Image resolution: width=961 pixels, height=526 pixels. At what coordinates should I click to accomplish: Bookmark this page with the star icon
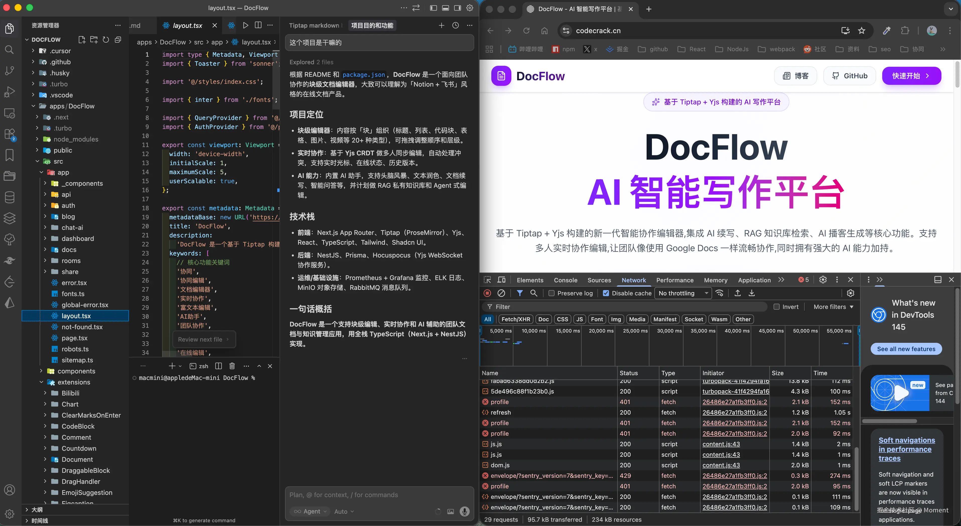[x=861, y=31]
